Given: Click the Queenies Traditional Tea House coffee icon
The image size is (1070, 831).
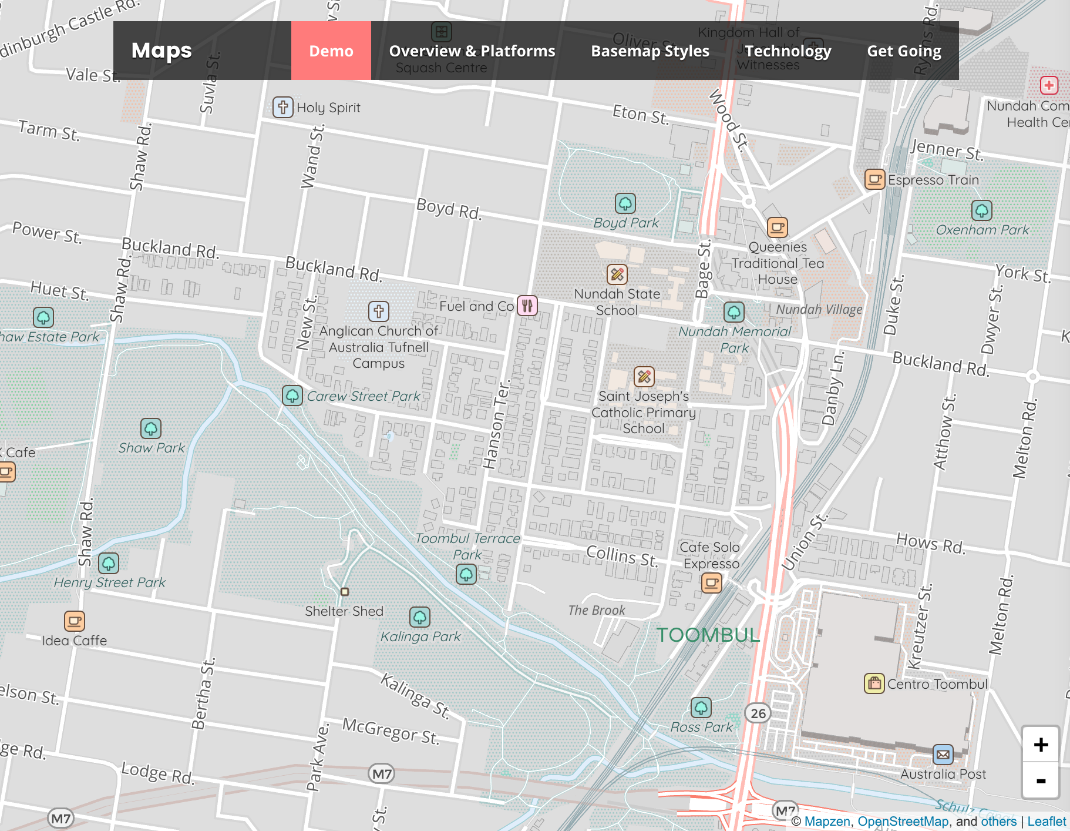Looking at the screenshot, I should pos(778,227).
